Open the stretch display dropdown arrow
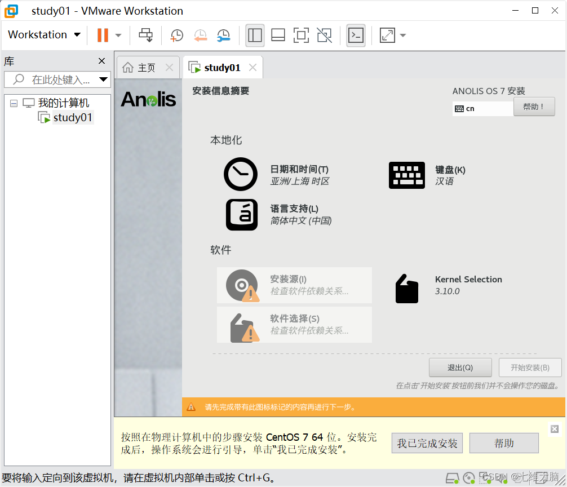 403,36
